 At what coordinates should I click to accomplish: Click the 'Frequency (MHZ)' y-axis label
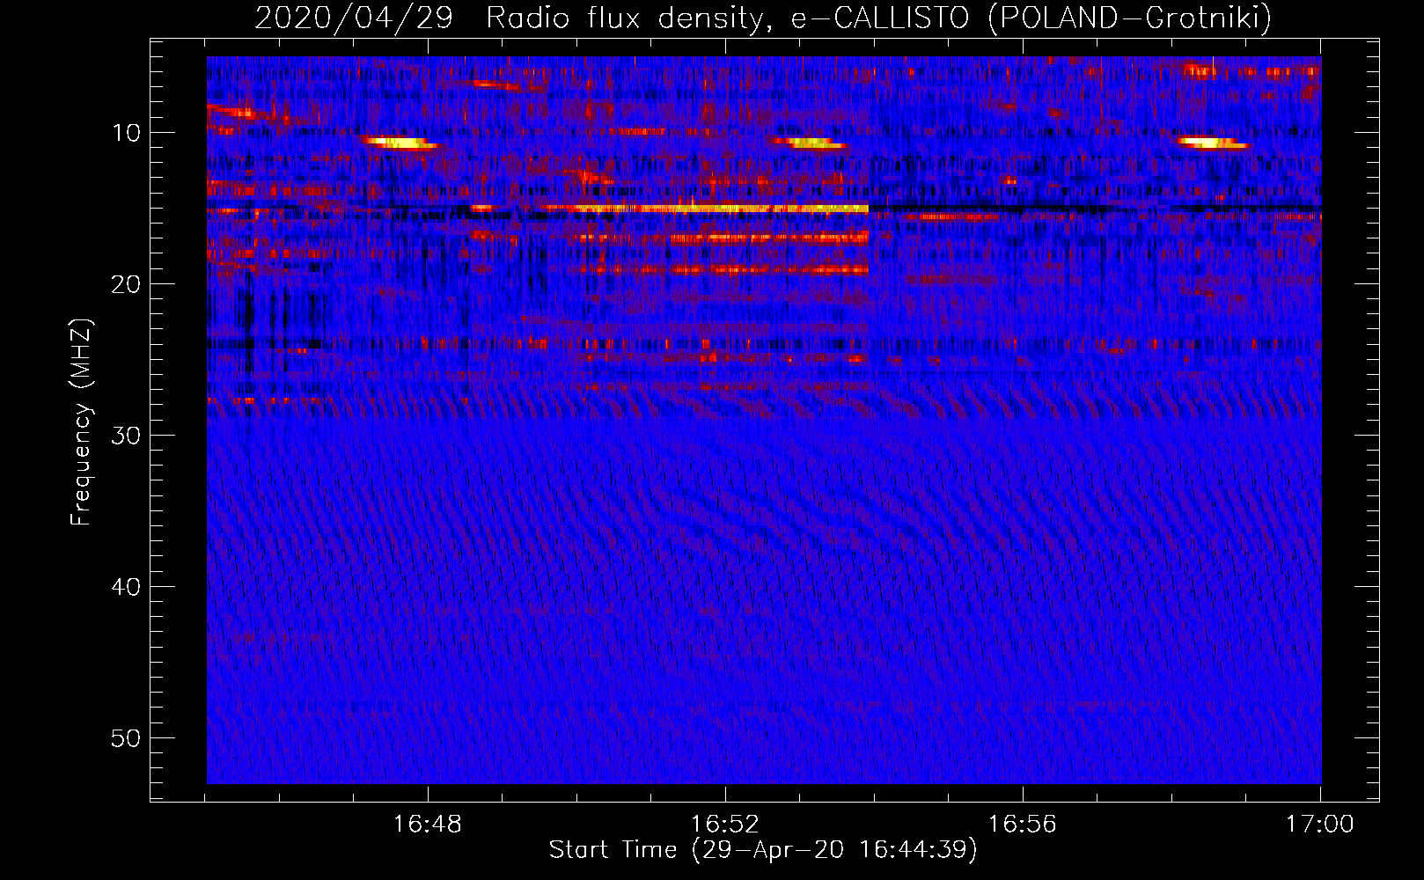point(81,422)
